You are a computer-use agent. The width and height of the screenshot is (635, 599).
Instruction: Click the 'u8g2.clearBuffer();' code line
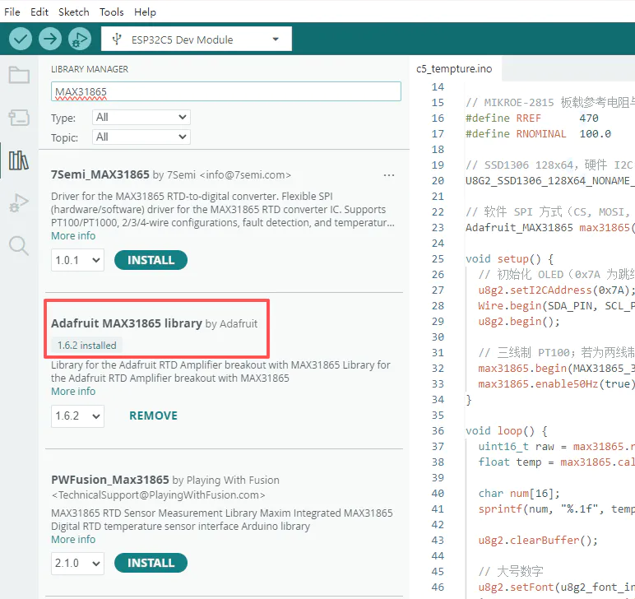(538, 540)
